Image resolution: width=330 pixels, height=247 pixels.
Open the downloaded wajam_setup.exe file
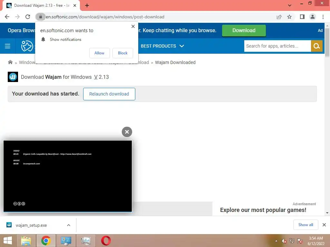pos(31,225)
